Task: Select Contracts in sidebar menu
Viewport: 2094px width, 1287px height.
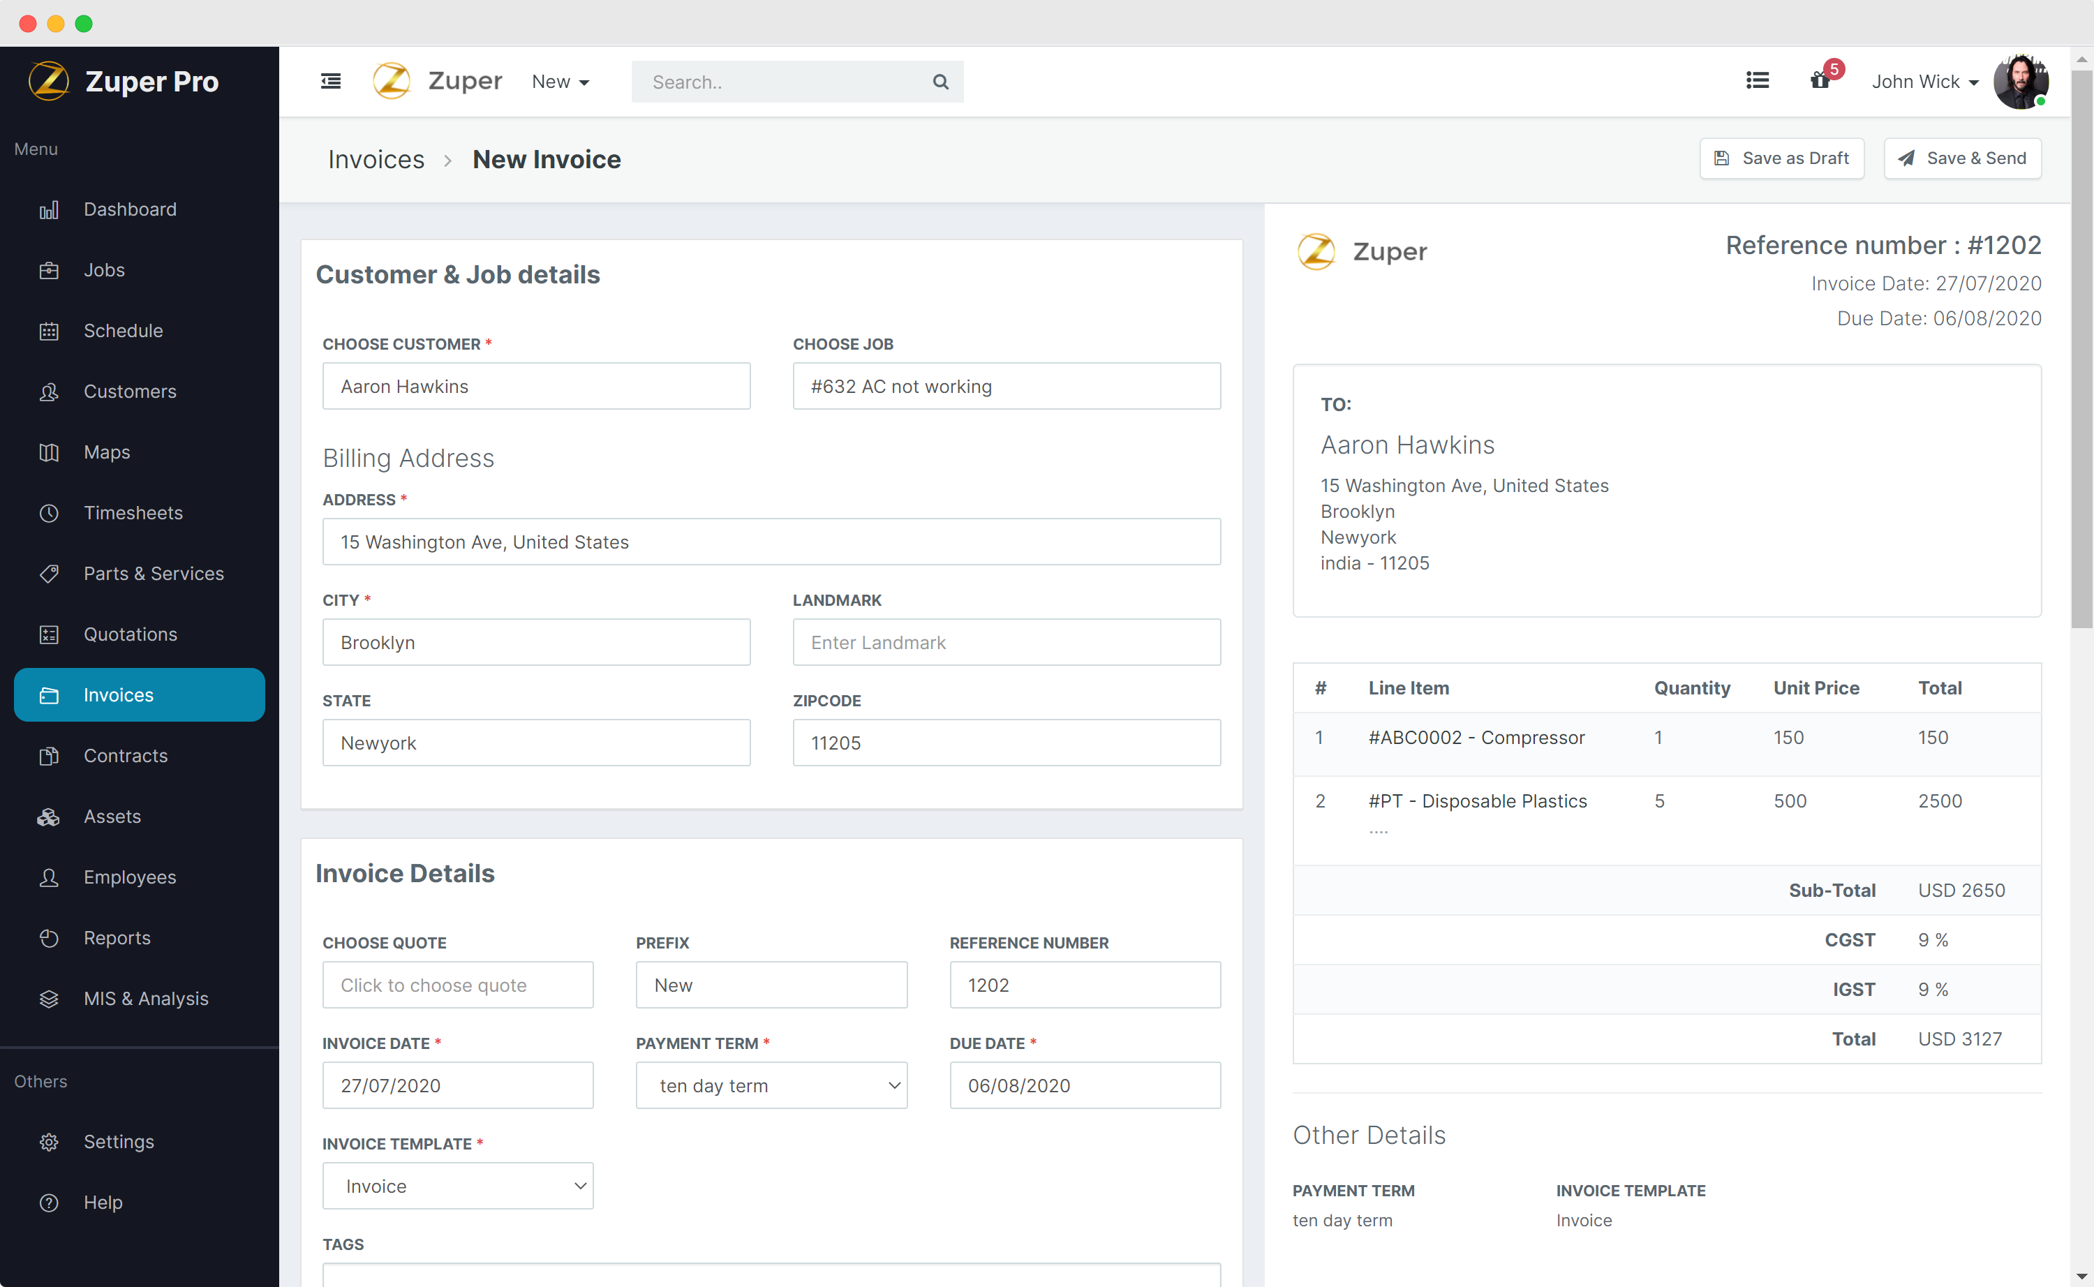Action: [125, 756]
